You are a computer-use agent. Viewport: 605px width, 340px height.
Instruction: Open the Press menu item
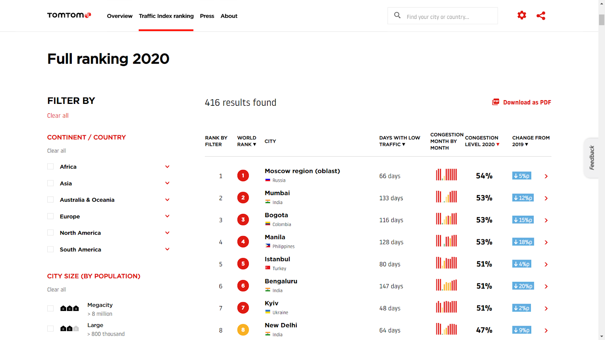207,16
